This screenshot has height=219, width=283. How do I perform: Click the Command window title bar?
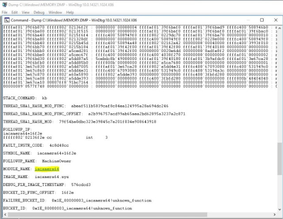point(133,20)
